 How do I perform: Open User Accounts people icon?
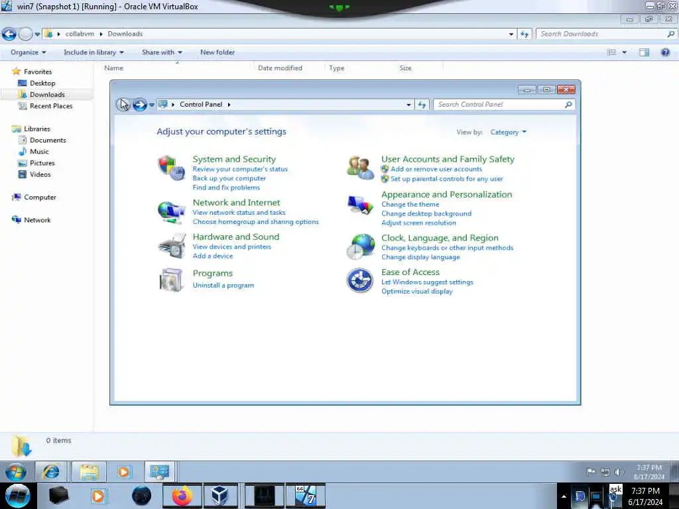click(x=360, y=168)
